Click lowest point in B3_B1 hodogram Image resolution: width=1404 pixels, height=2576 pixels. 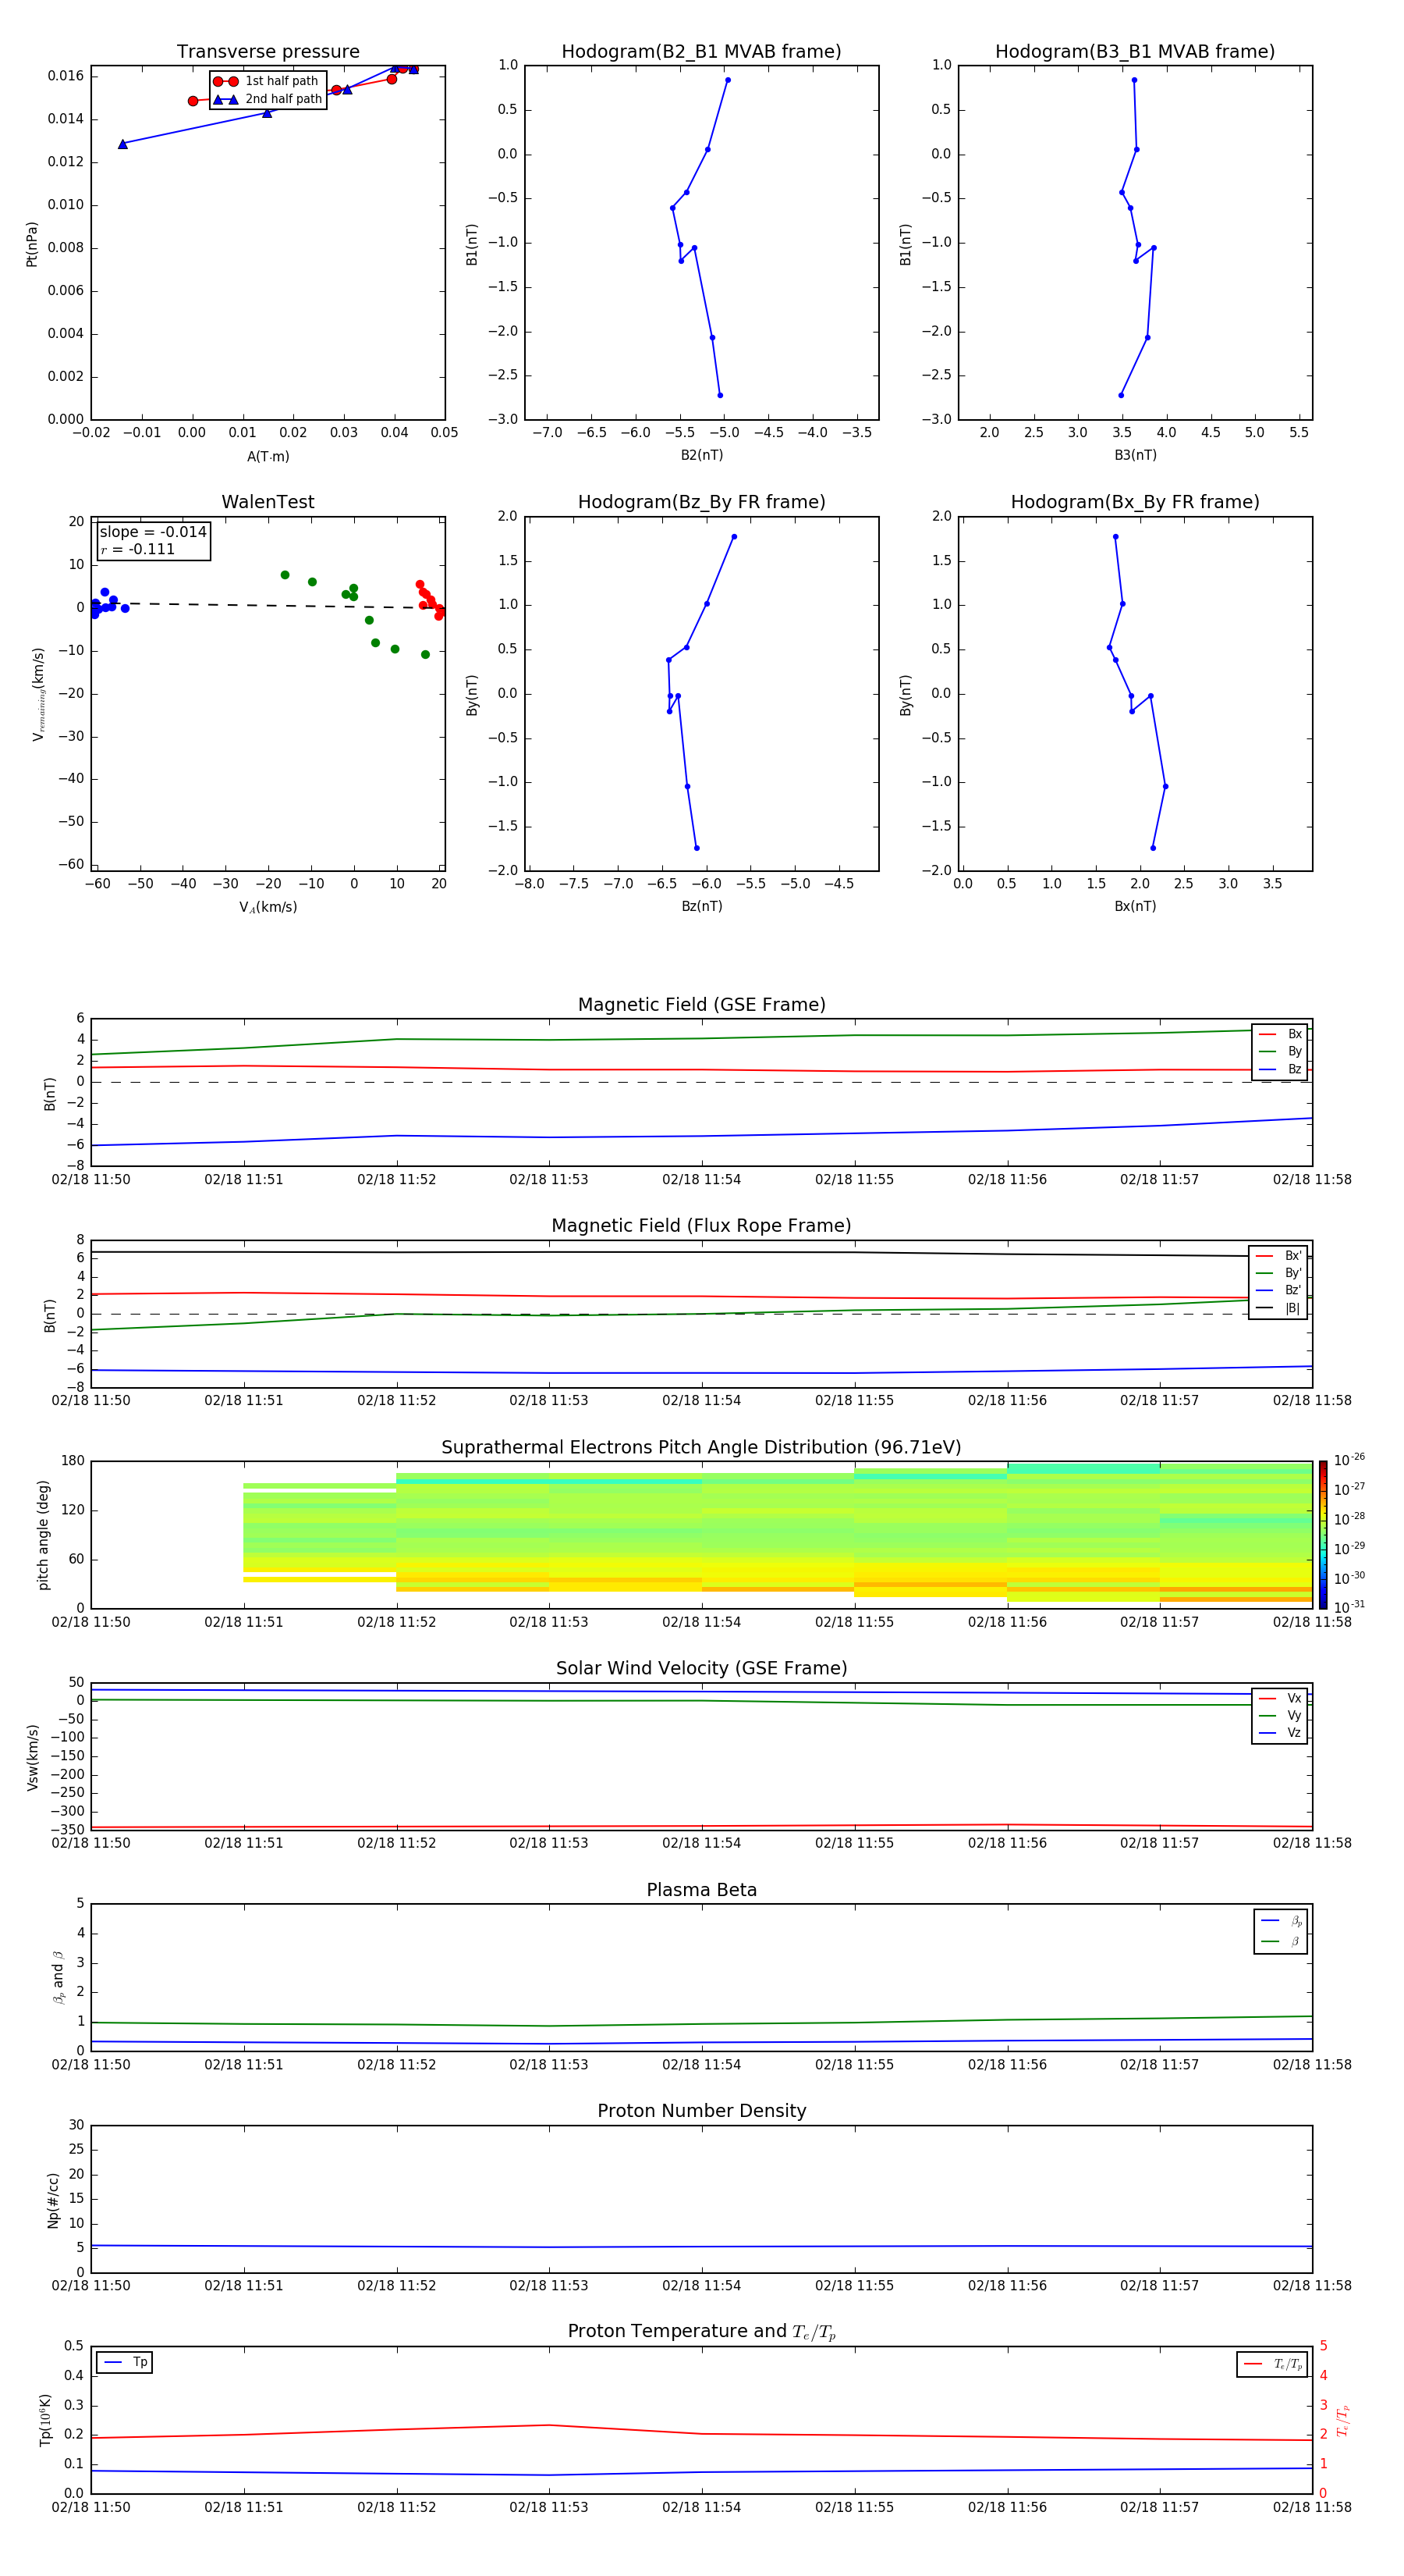click(x=1120, y=395)
